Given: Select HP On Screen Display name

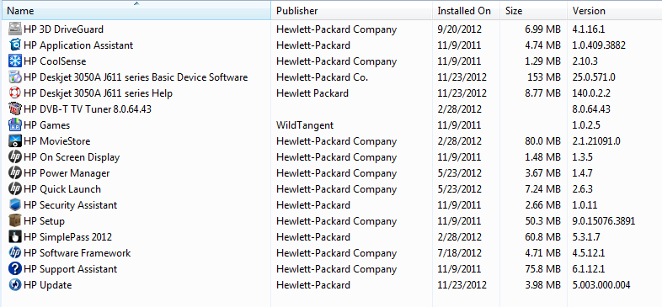Looking at the screenshot, I should click(72, 158).
